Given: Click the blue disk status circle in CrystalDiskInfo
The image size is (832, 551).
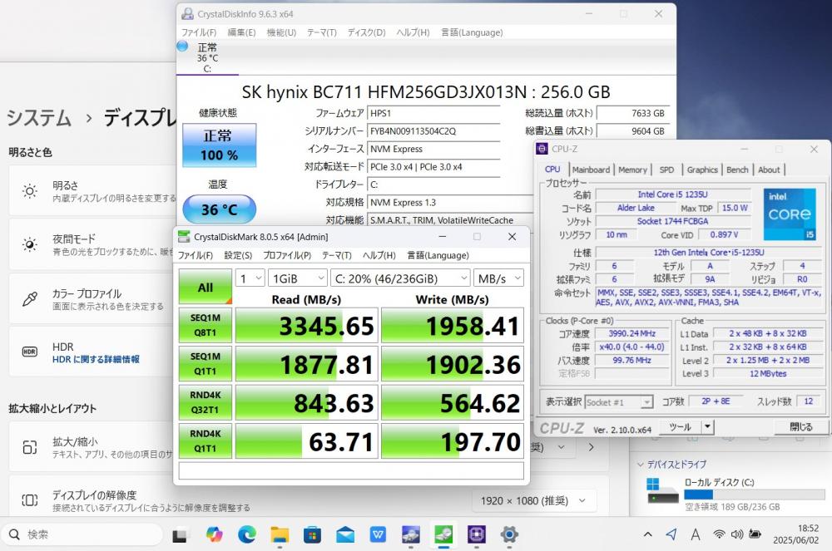Looking at the screenshot, I should (182, 46).
